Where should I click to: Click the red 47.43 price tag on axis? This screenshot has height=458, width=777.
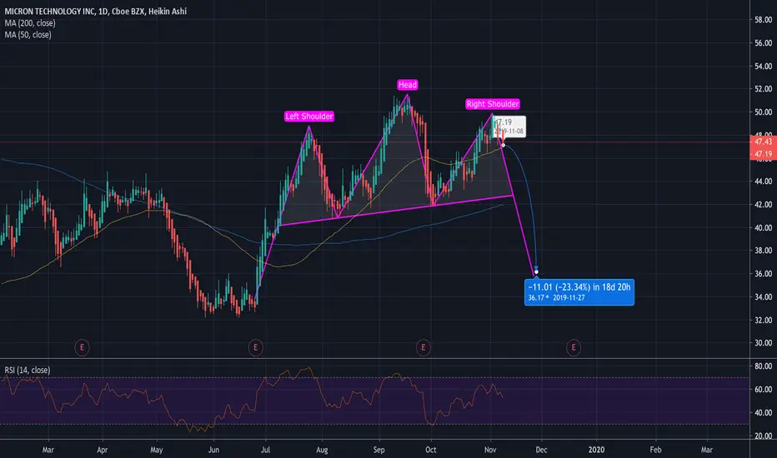[x=763, y=142]
